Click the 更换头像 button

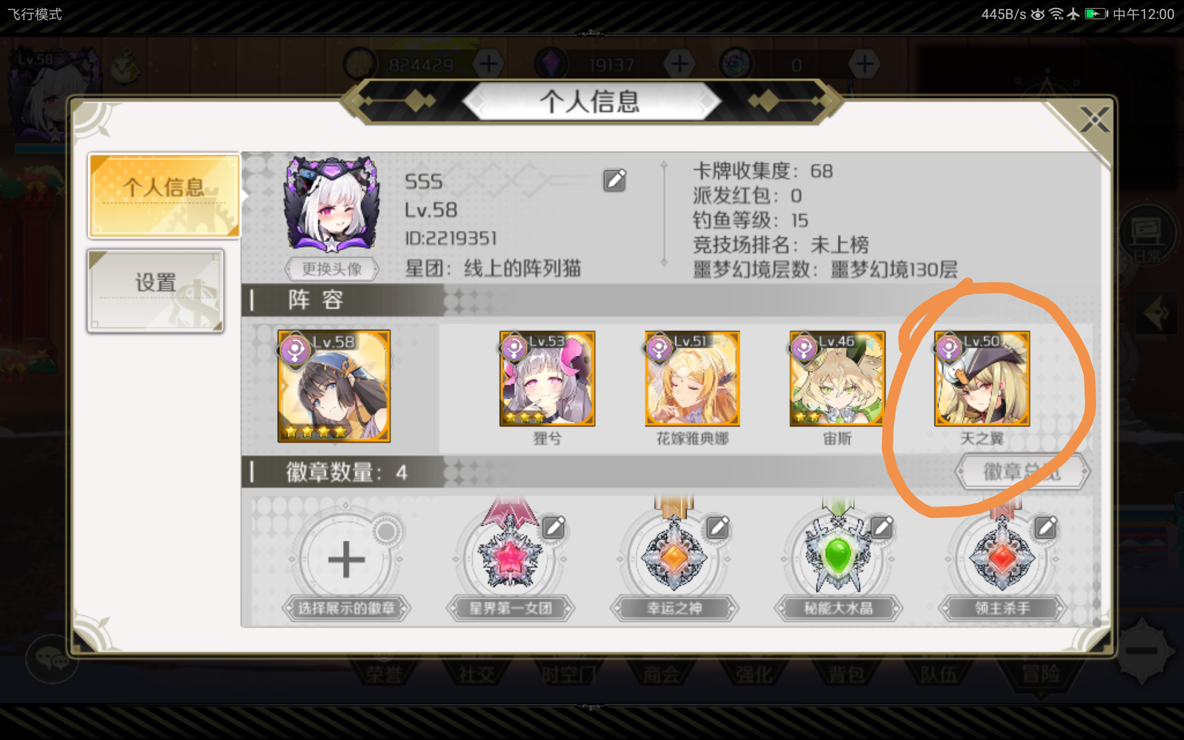pos(332,269)
